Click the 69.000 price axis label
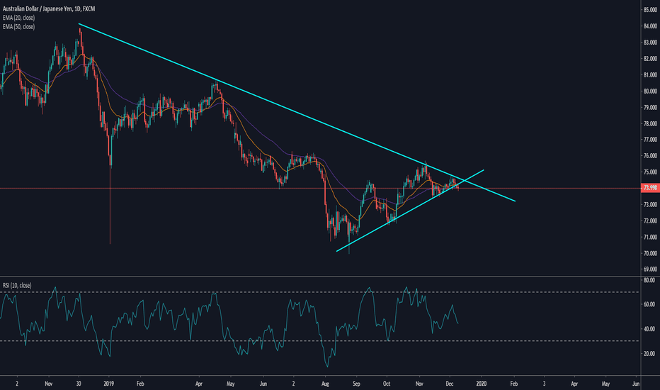Viewport: 660px width, 390px height. coord(650,269)
